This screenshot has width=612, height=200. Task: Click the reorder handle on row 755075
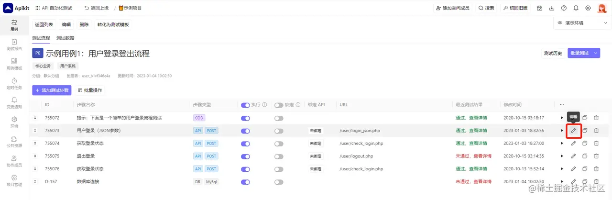coord(35,156)
